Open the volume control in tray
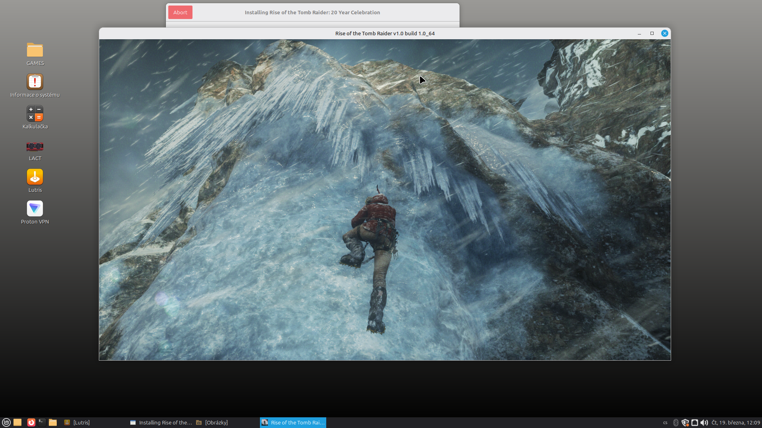The height and width of the screenshot is (428, 762). click(704, 422)
